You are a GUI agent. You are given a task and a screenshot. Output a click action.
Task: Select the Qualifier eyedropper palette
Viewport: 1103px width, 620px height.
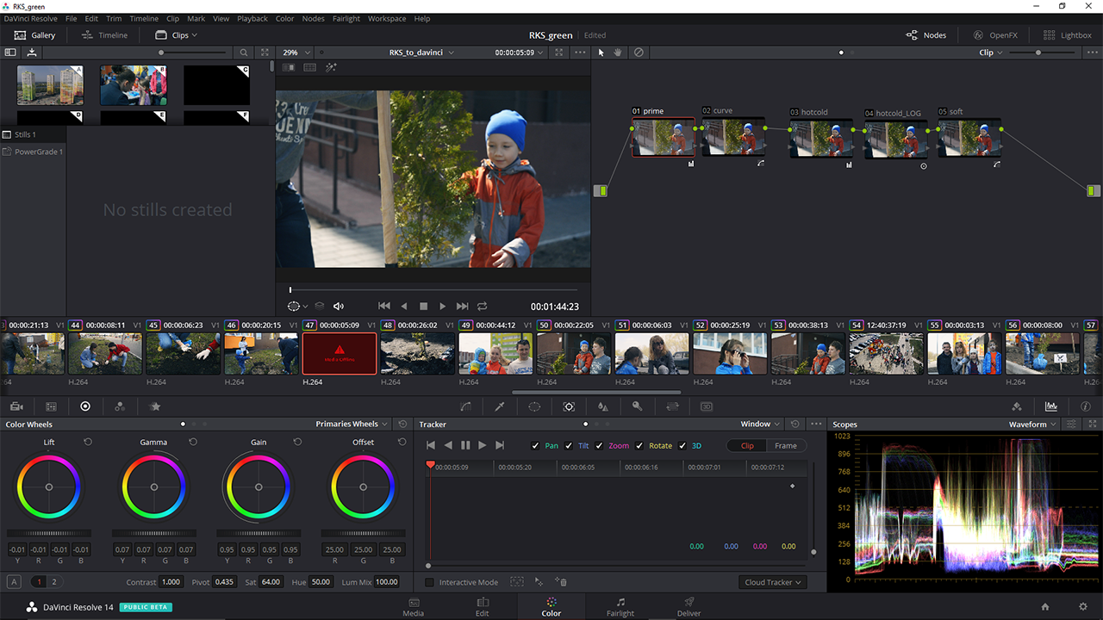500,406
